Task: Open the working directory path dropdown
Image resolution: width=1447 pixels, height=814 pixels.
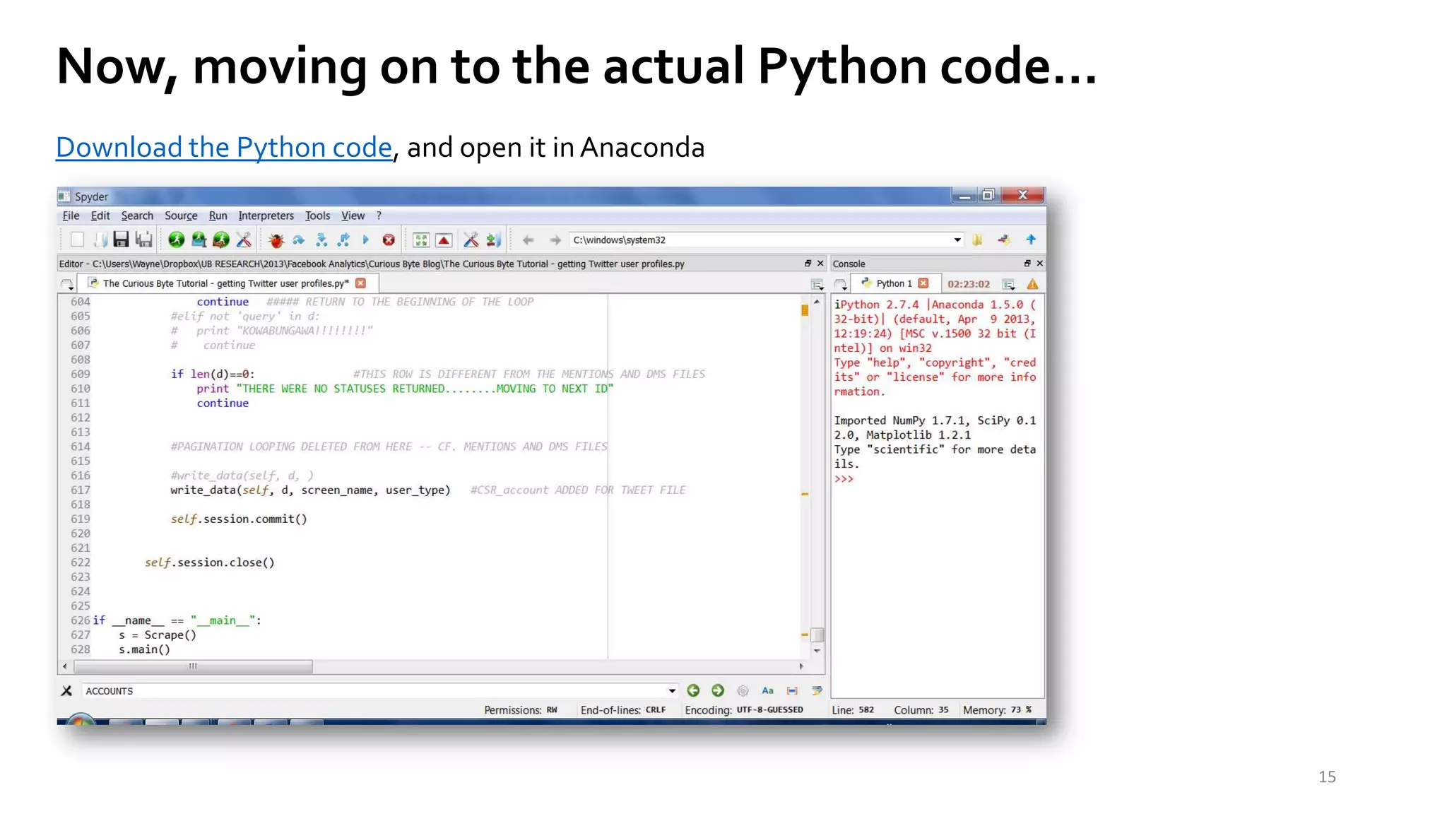Action: pyautogui.click(x=957, y=240)
